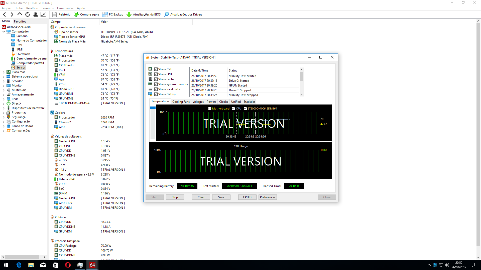Open the Arquivo menu
The height and width of the screenshot is (270, 481).
click(x=7, y=8)
